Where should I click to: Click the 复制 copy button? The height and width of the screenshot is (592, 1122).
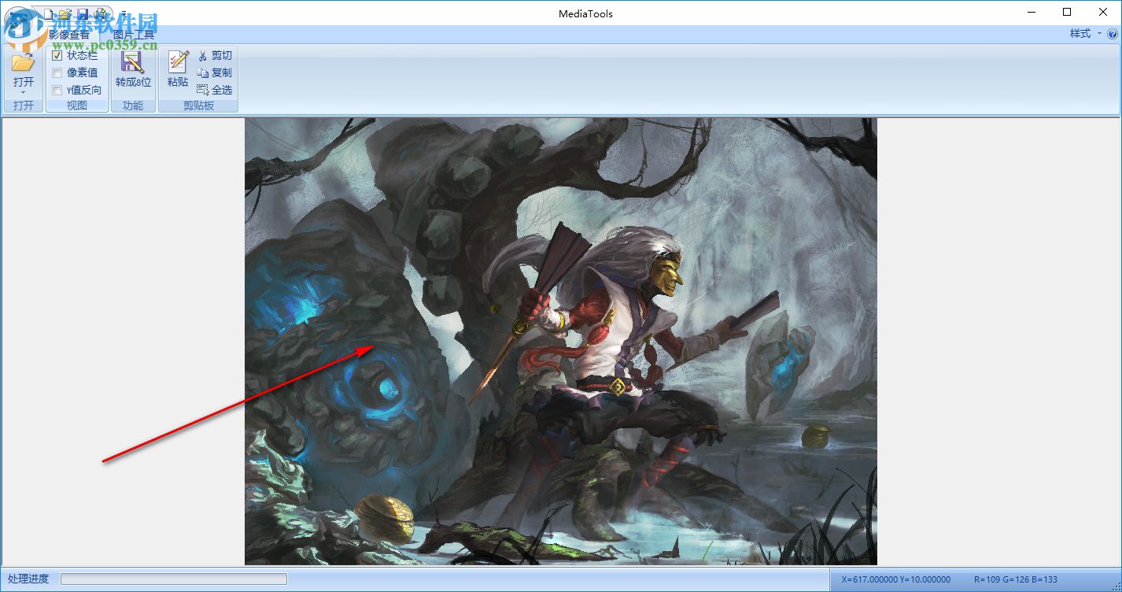pos(214,73)
